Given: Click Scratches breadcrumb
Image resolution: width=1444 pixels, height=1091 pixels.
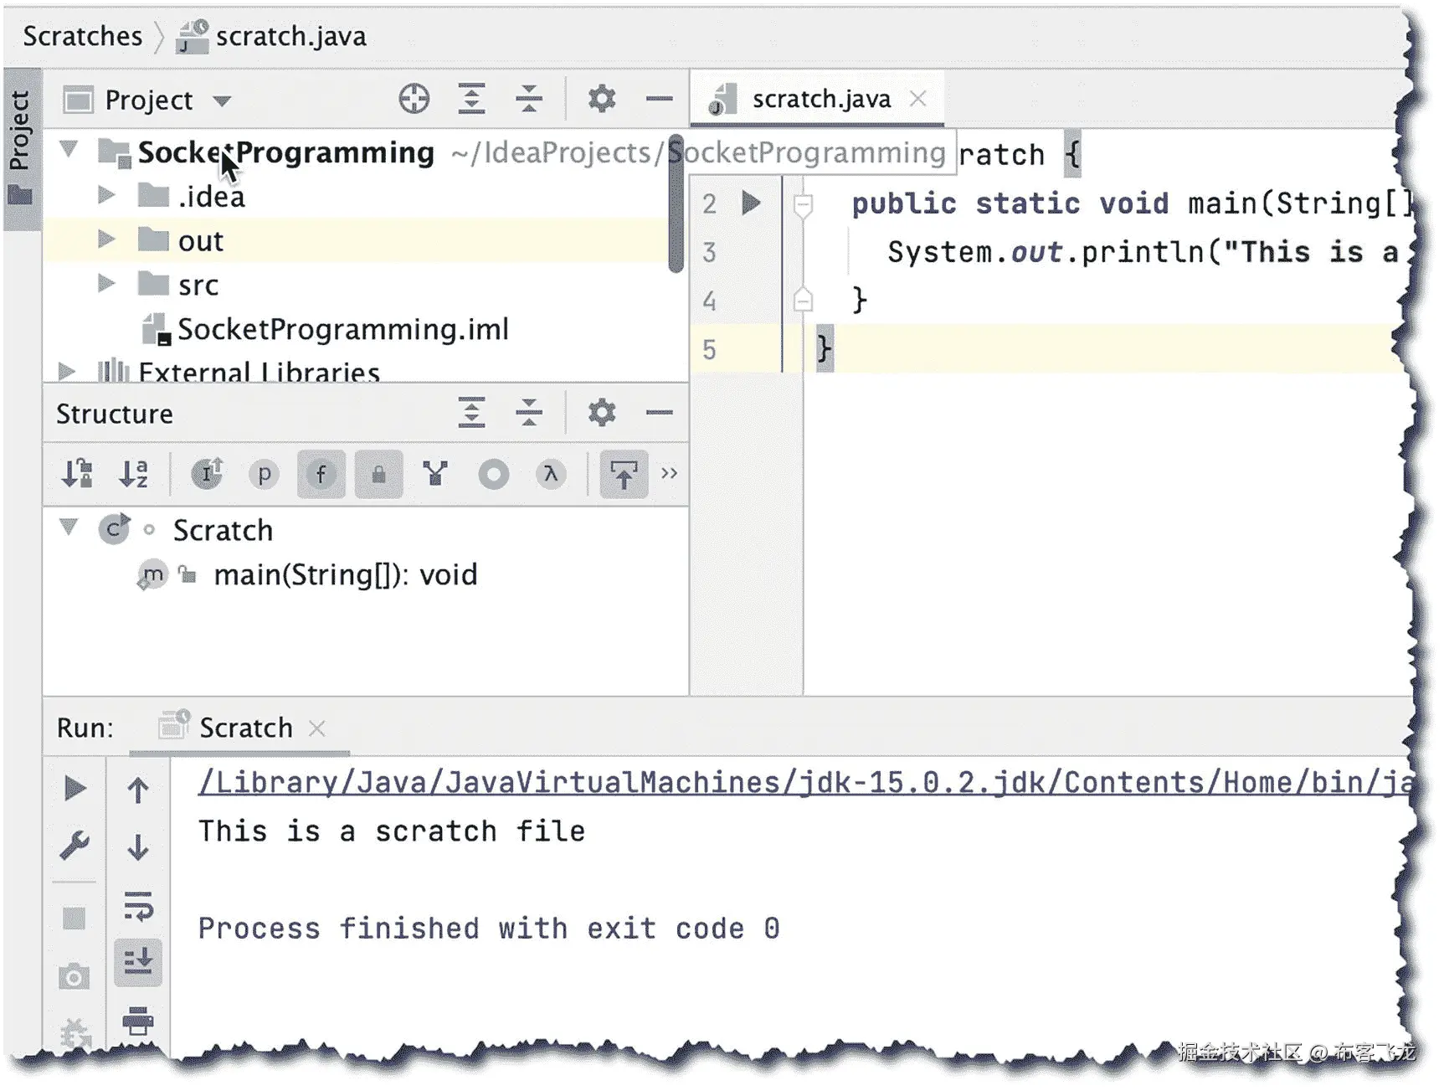Looking at the screenshot, I should point(83,36).
